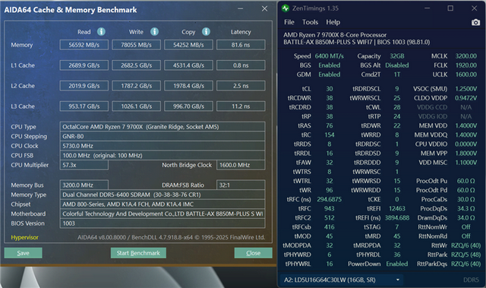486x288 pixels.
Task: Click the ZenTimings app logo icon
Action: [x=286, y=8]
